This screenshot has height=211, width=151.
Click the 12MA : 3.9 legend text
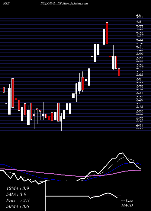[18, 188]
